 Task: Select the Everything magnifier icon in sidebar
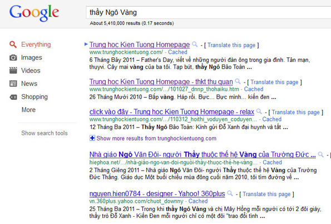pos(13,45)
